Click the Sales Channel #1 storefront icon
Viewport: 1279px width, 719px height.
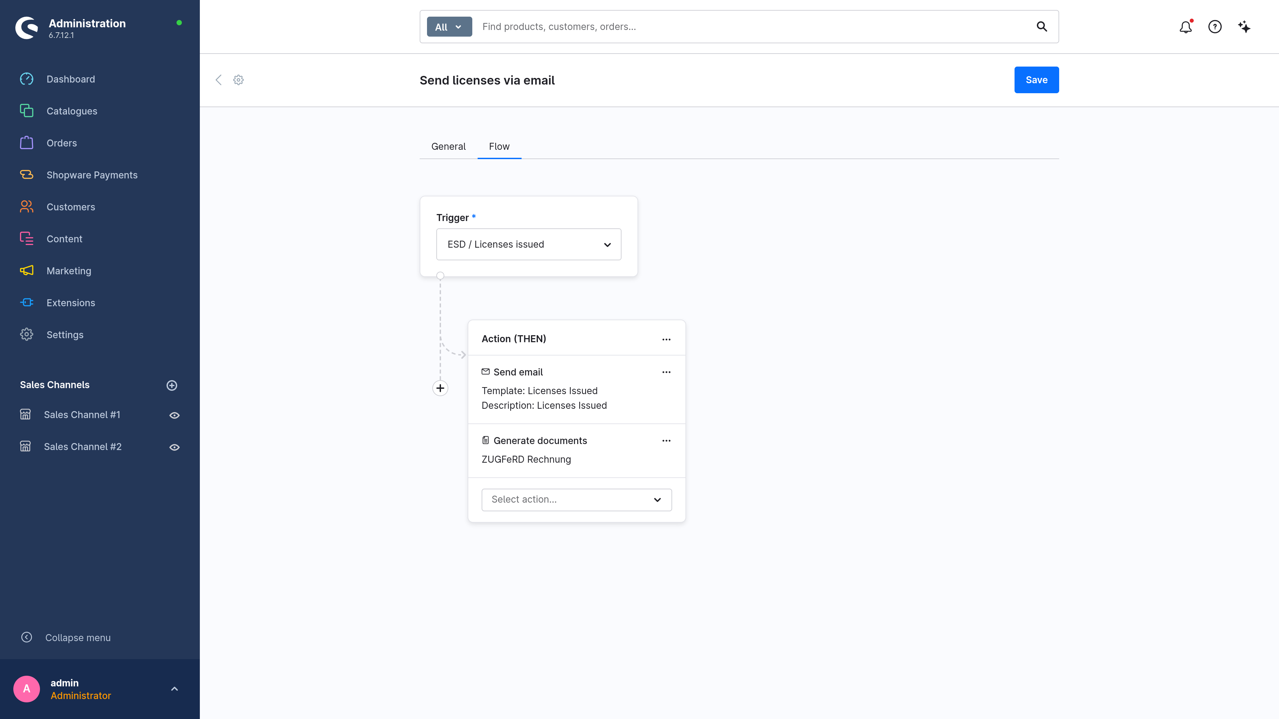[25, 414]
